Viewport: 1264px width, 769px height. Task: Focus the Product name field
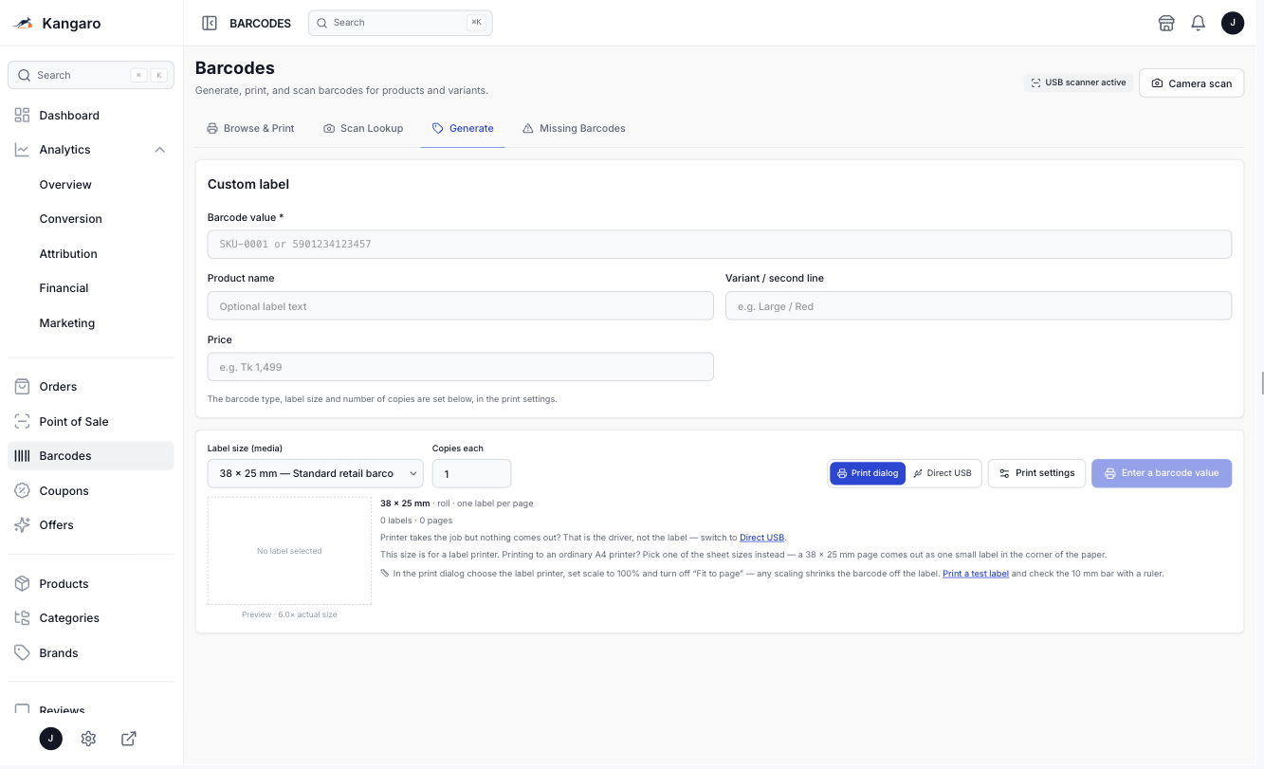pyautogui.click(x=461, y=306)
